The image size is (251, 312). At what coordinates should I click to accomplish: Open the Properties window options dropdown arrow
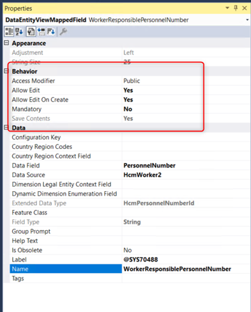pyautogui.click(x=227, y=8)
